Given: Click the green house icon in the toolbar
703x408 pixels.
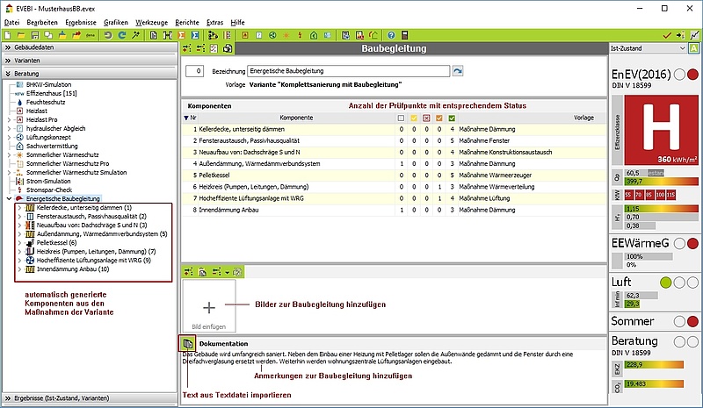Looking at the screenshot, I should click(314, 35).
